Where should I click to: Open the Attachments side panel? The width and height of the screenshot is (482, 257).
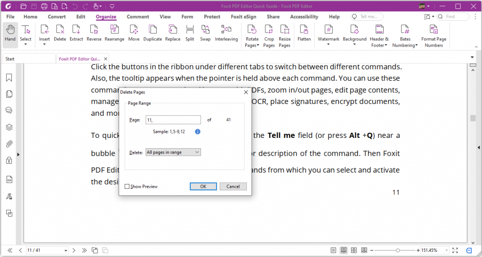(x=9, y=144)
